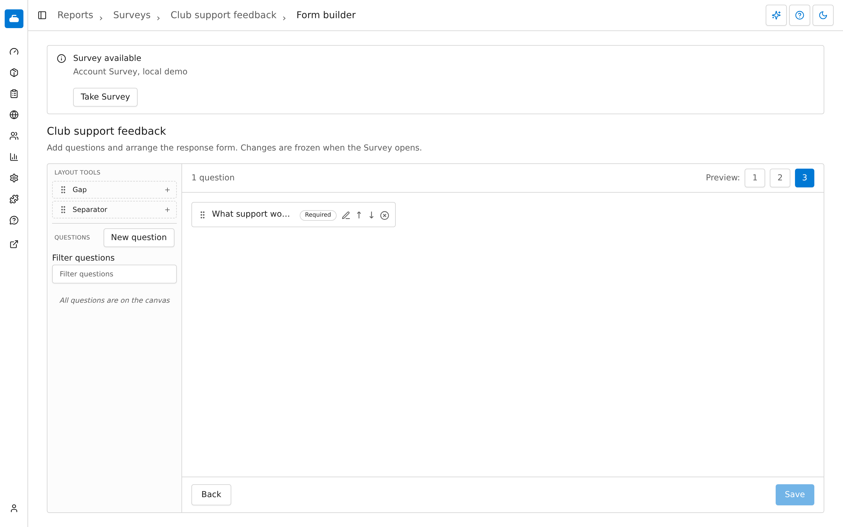Viewport: 843px width, 527px height.
Task: Focus the Filter questions field
Action: (x=114, y=274)
